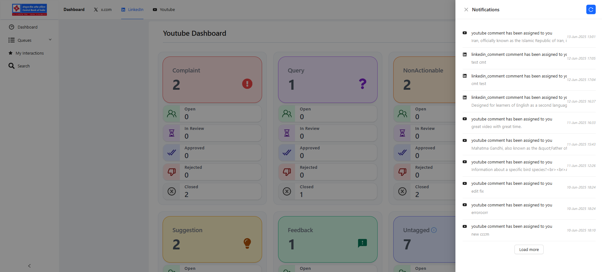Open the Mahatma Gandhi youtube notification
This screenshot has height=272, width=602.
point(529,144)
